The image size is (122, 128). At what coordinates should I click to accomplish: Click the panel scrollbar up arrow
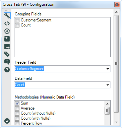point(116,12)
